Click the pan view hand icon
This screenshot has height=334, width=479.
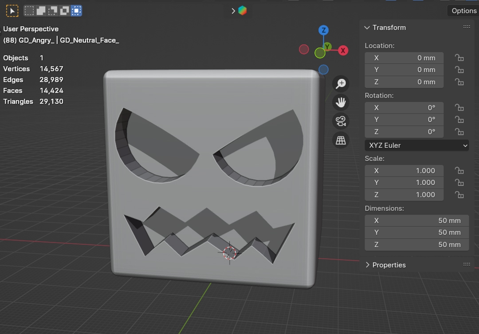click(341, 102)
